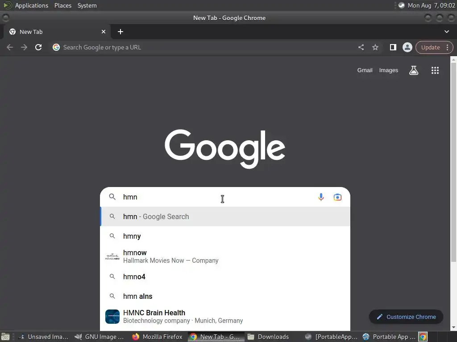Click the HMNC Brain Health thumbnail
Screen dimensions: 457x342
coord(112,317)
